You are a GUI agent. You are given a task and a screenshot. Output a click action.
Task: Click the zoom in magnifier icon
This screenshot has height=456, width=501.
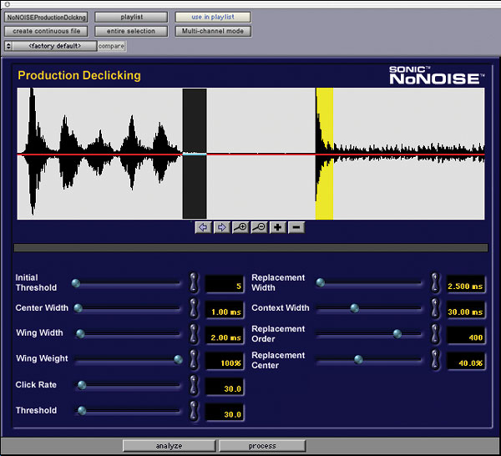240,227
